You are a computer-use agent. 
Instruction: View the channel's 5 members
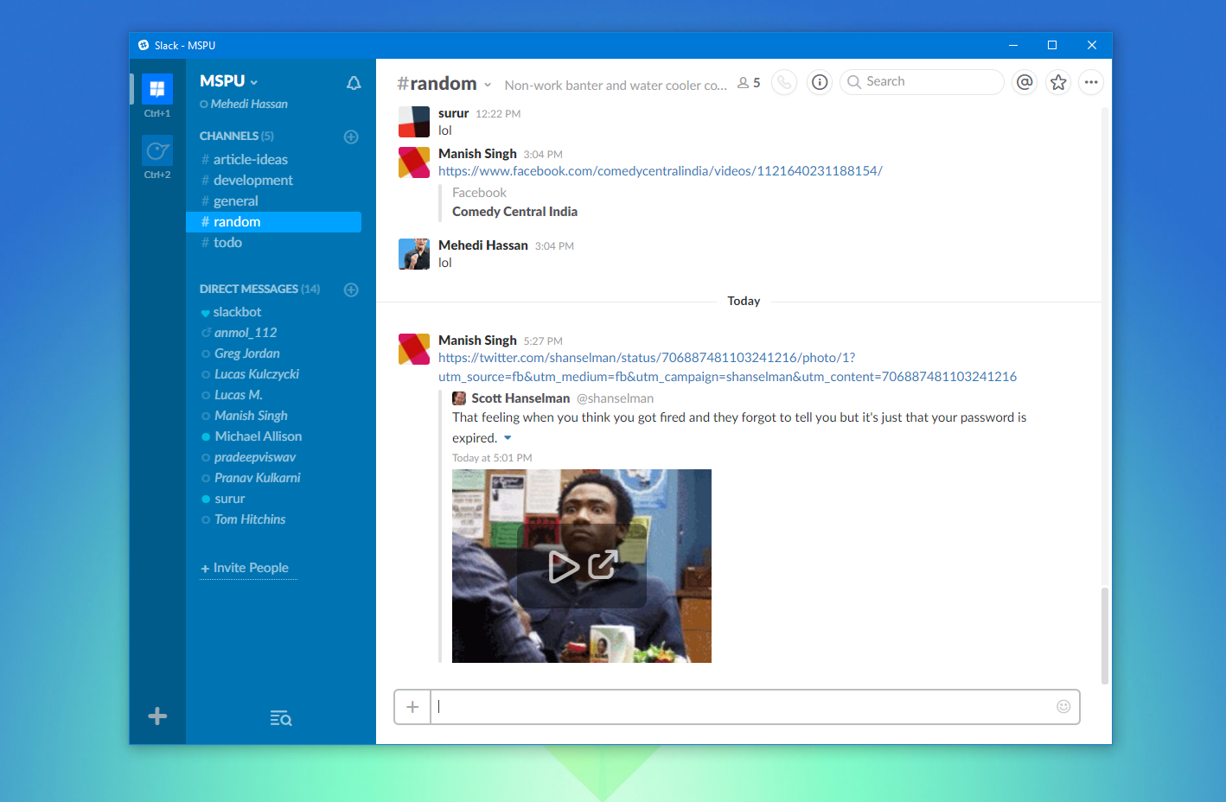click(749, 83)
